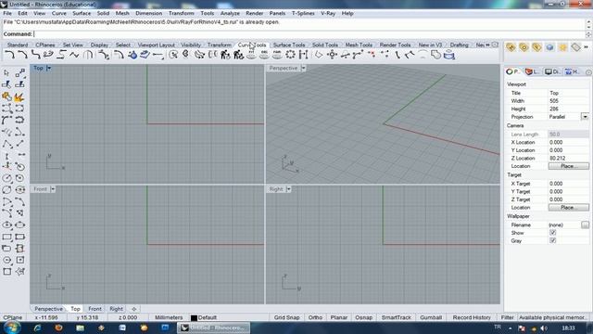Select the multiple points tool in sidebar

click(x=19, y=72)
